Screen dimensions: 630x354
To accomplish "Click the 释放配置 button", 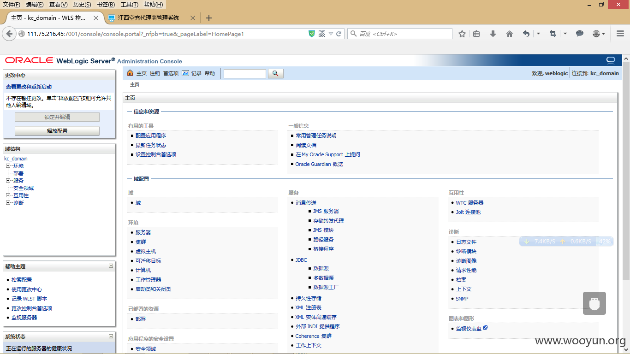I will (57, 131).
